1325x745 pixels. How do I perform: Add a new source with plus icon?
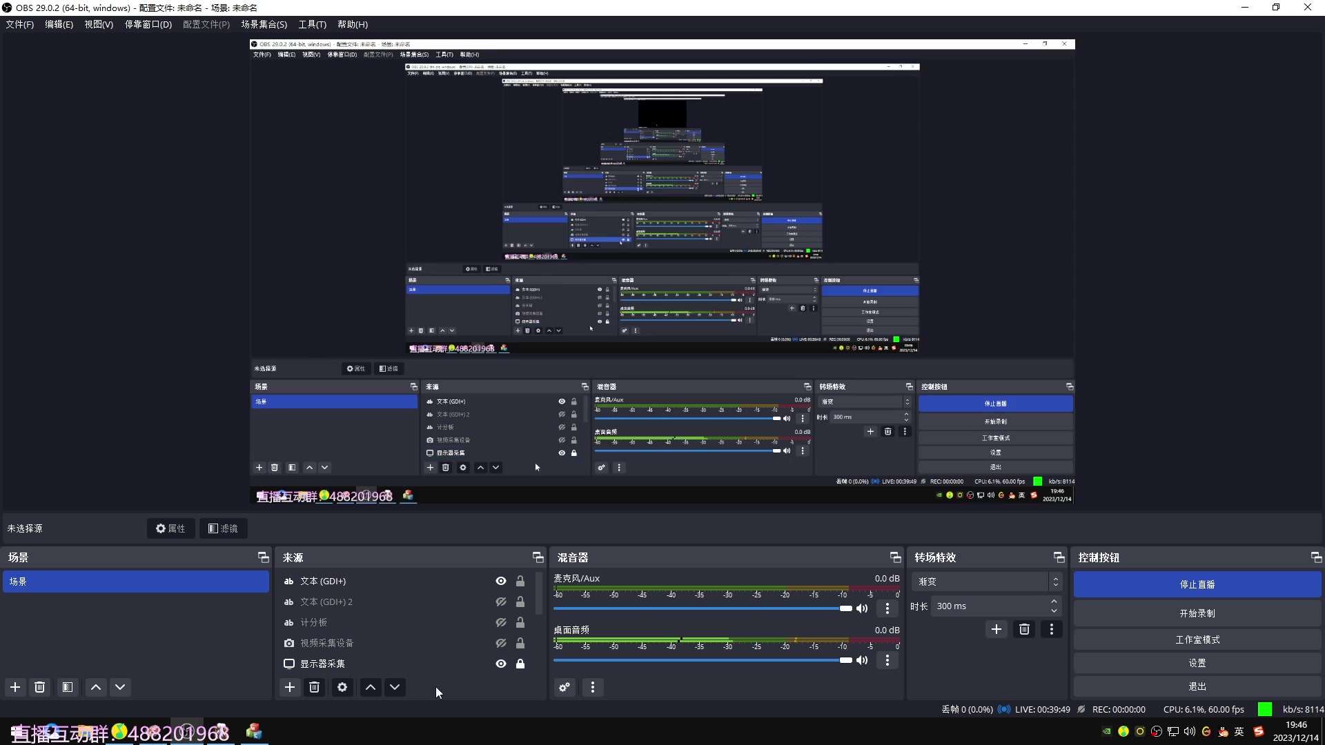coord(290,687)
